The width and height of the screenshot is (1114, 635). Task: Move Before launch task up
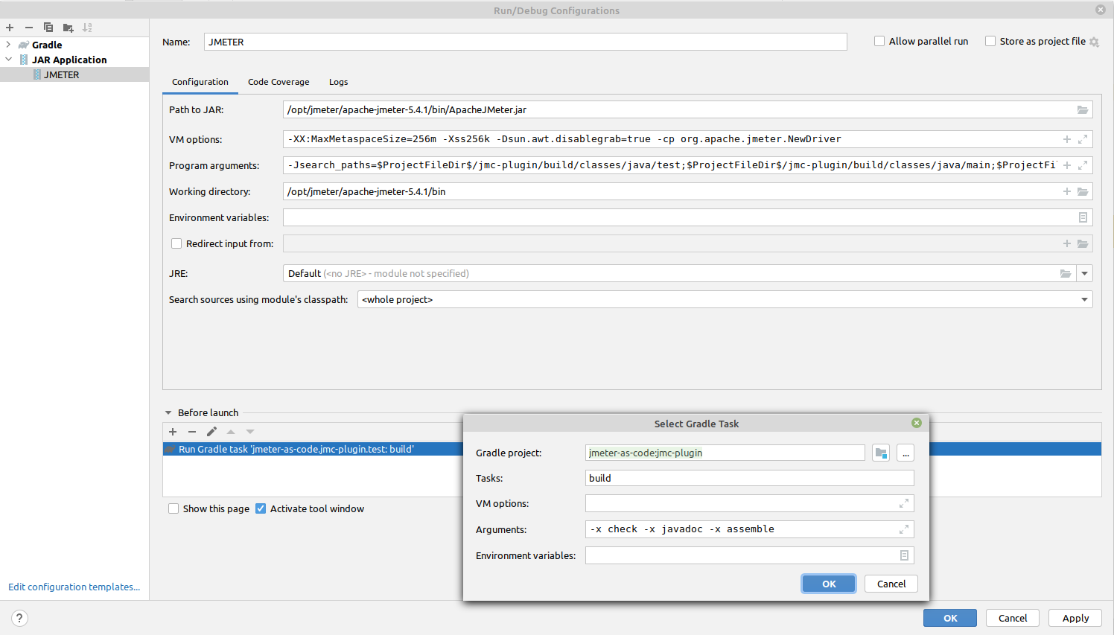(x=231, y=432)
